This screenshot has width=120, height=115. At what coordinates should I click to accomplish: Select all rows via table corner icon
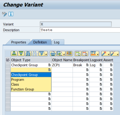[x=8, y=60]
